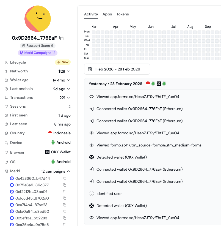The image size is (221, 226).
Task: Click last Android icon in 28 February header
Action: 164,84
